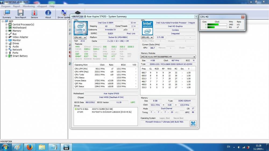
Task: Click the Acer Aspire 5742G motherboard field
Action: pos(111,94)
